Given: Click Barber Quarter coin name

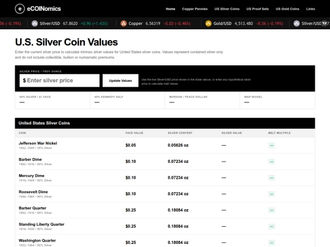Looking at the screenshot, I should (32, 208).
